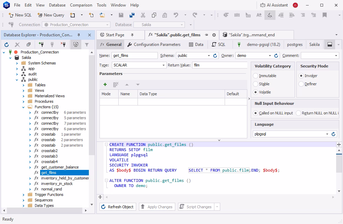343x224 pixels.
Task: Click the Delete parameter icon
Action: click(116, 84)
